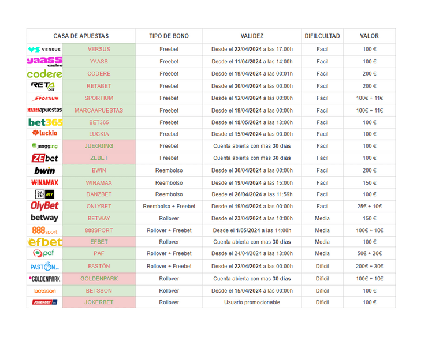
Task: Click the Luckia logo
Action: (x=45, y=133)
